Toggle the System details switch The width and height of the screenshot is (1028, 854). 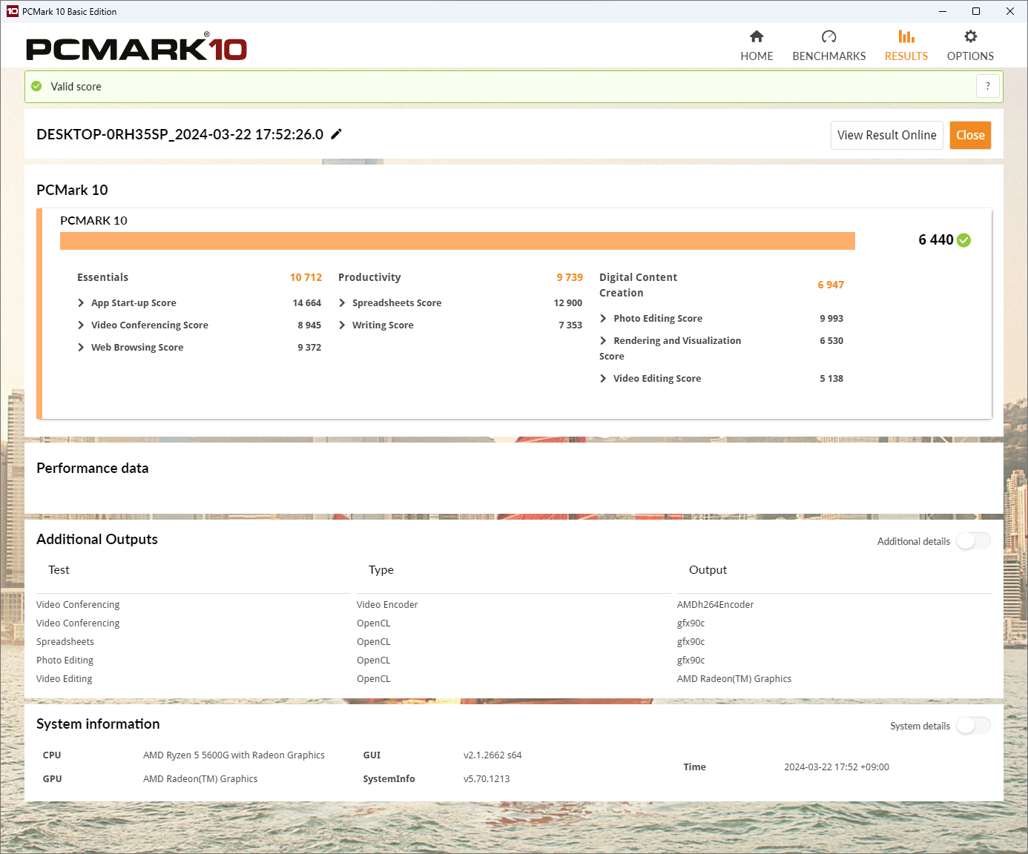tap(973, 726)
